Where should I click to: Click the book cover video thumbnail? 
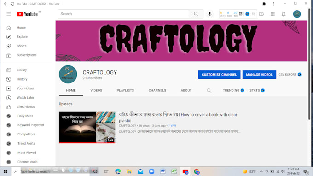tap(87, 128)
